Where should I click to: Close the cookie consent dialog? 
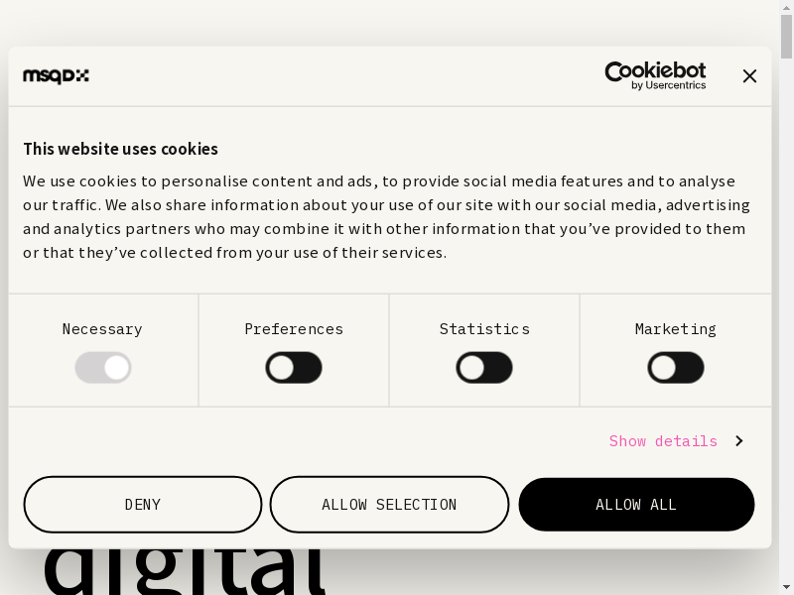(x=749, y=76)
